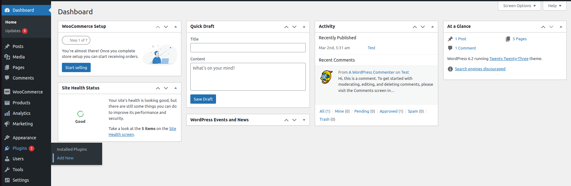
Task: Click the Analytics bar chart icon
Action: [x=7, y=113]
